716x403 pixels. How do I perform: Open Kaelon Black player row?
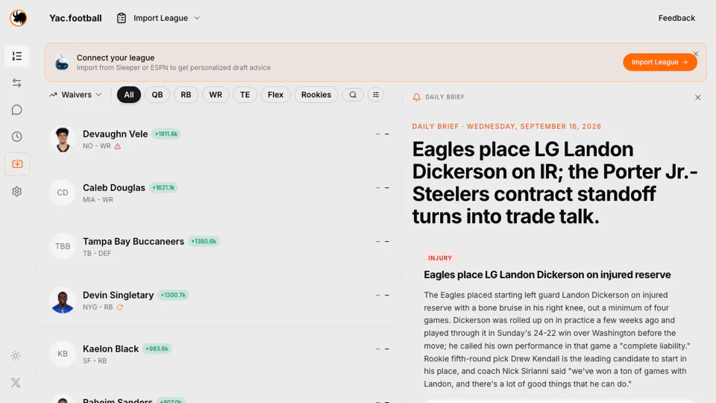(x=219, y=354)
